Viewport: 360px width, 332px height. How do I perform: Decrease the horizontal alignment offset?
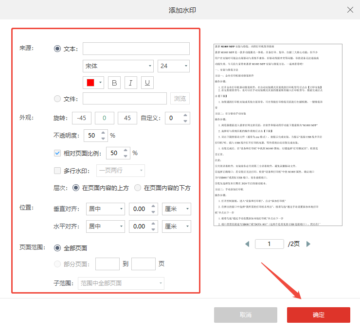(153, 229)
